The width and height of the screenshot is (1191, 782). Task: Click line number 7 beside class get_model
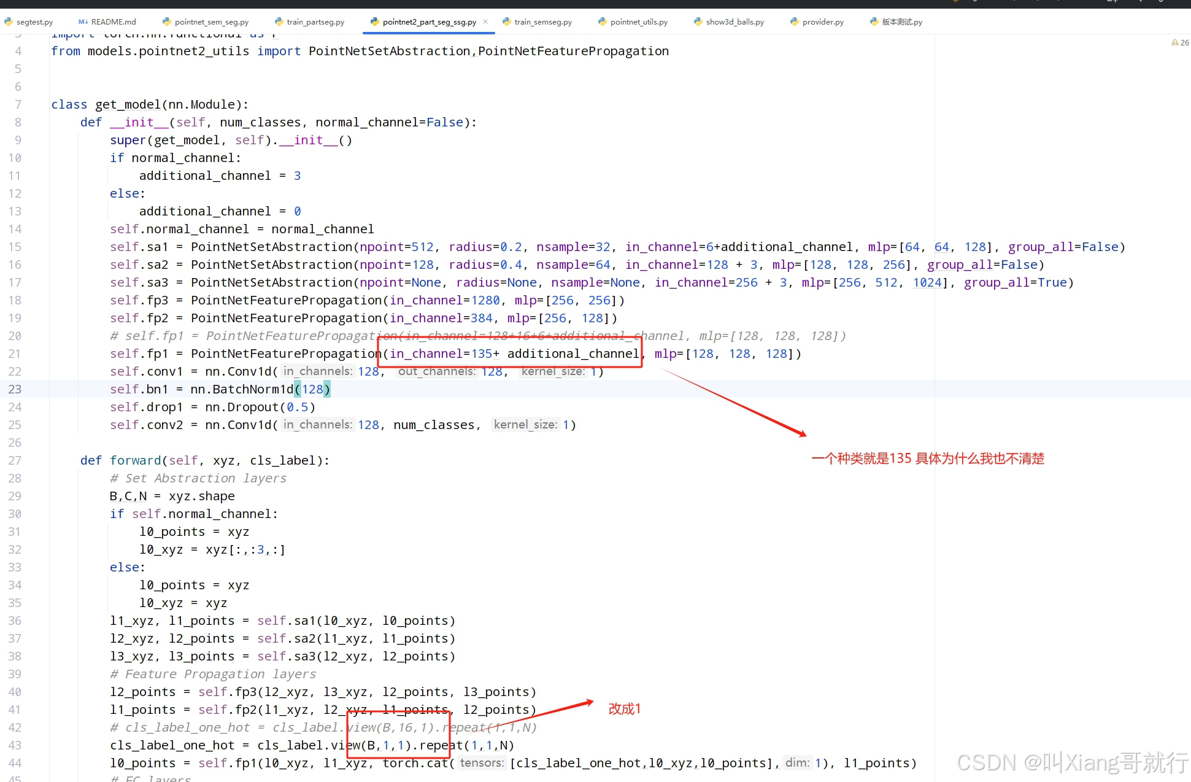[18, 104]
